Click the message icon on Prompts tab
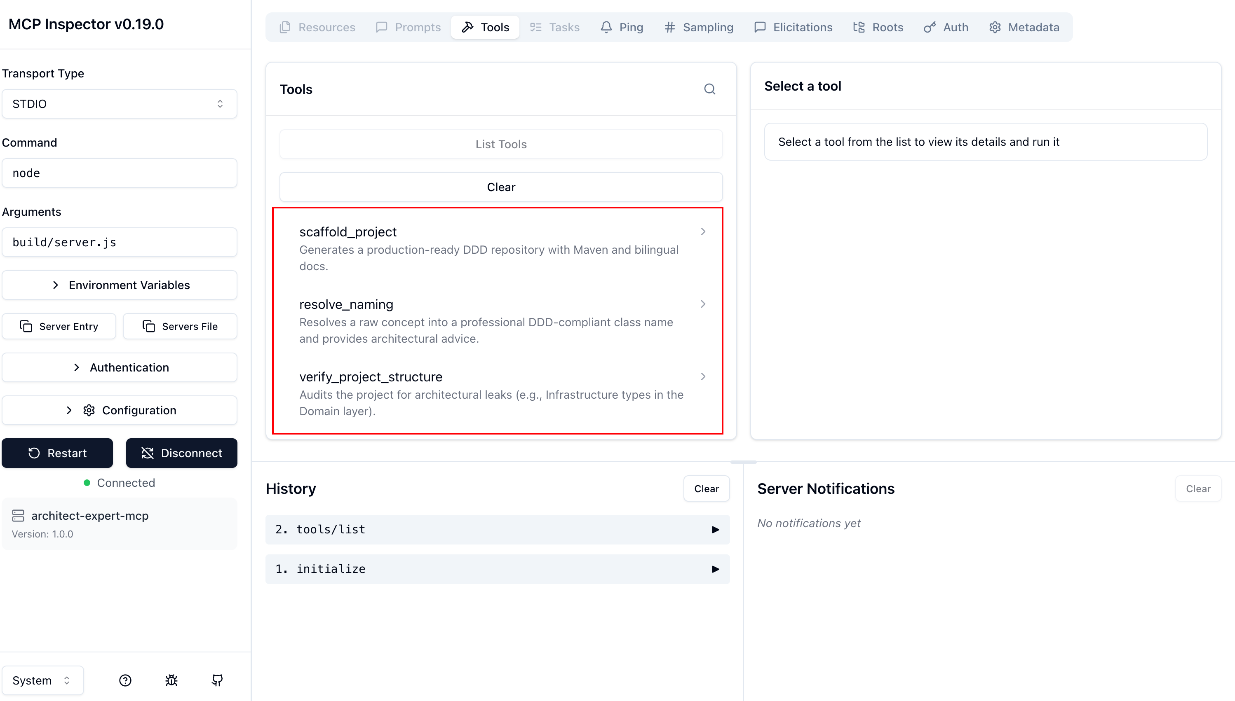The height and width of the screenshot is (701, 1235). [x=382, y=28]
